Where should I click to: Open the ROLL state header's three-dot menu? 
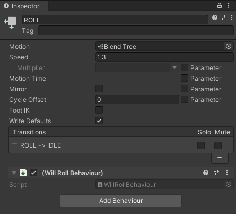click(232, 18)
